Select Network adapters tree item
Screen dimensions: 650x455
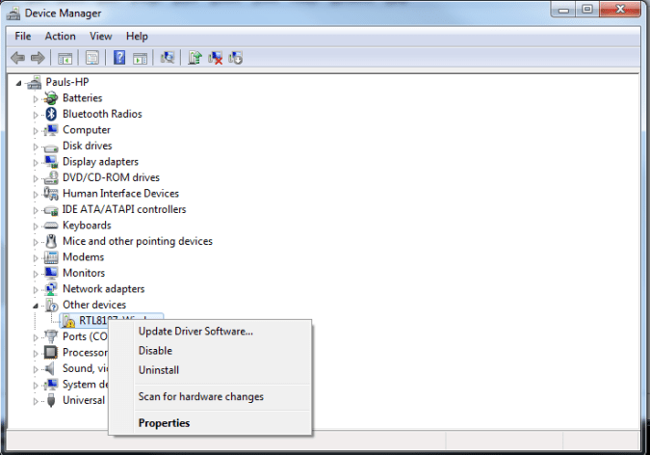(103, 289)
